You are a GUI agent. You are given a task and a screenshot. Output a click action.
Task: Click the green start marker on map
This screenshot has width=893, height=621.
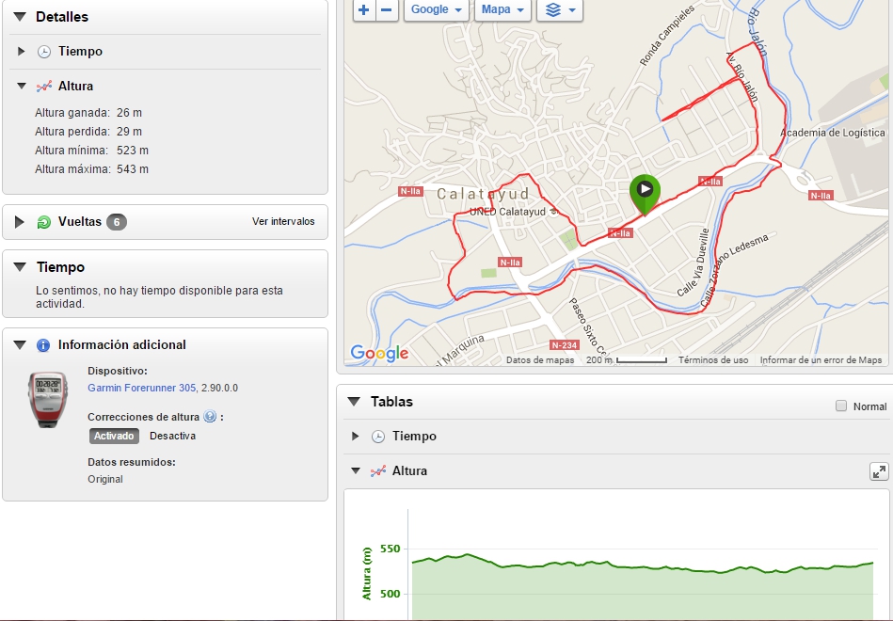pyautogui.click(x=645, y=191)
